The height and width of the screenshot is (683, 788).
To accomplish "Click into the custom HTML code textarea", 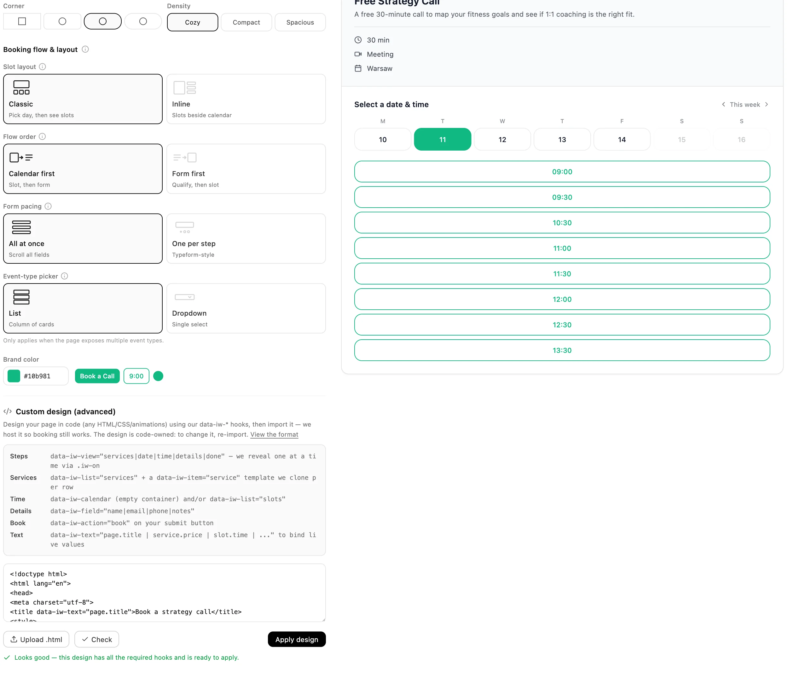I will click(165, 593).
